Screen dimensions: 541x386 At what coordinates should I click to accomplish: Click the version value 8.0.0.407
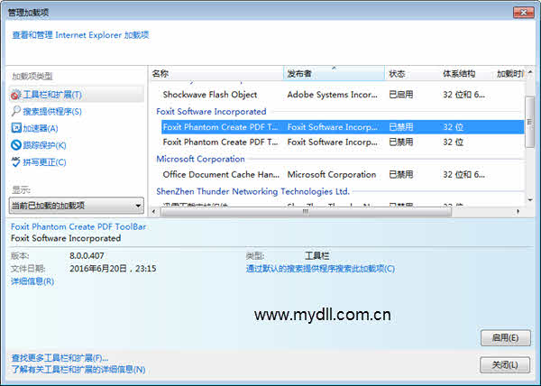pos(87,255)
